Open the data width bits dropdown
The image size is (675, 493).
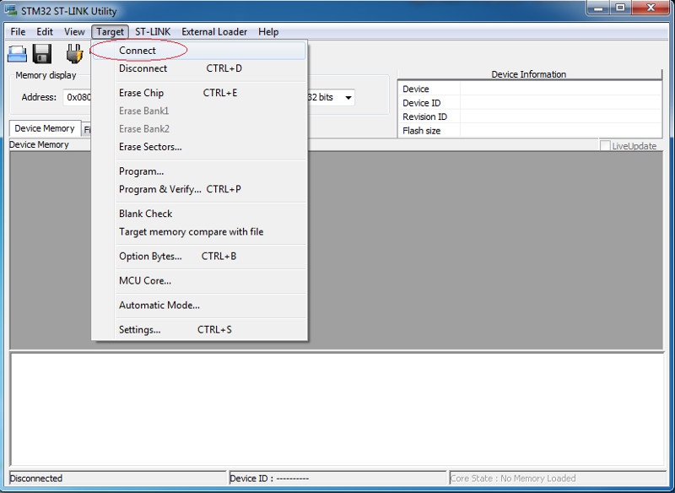348,98
